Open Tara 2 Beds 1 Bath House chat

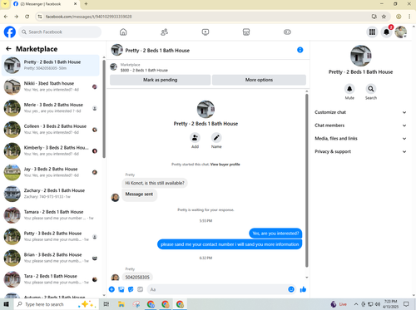click(x=51, y=279)
